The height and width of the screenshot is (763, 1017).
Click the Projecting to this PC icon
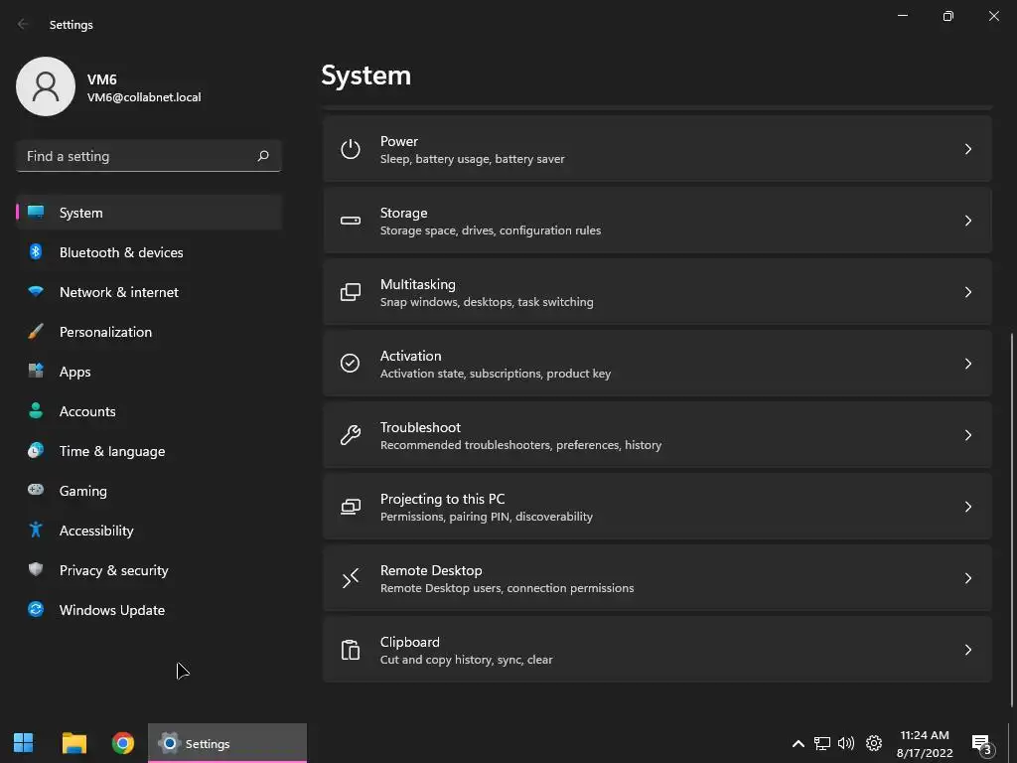tap(351, 506)
